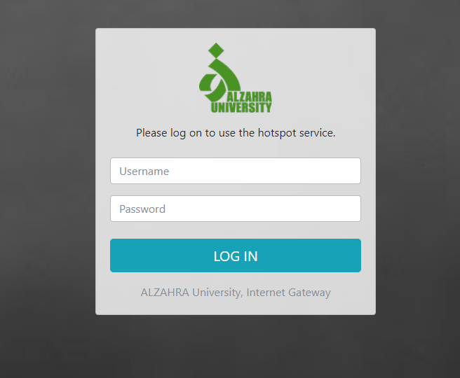Click 'Internet Gateway' in the footer text
460x378 pixels.
click(x=289, y=292)
